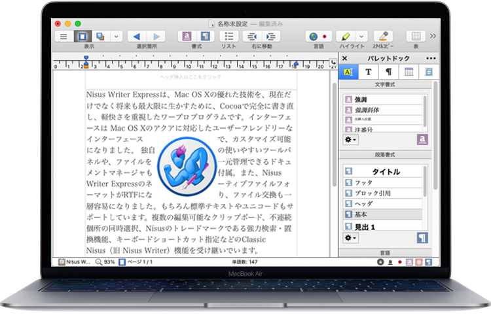Click the palette dock vertical scrollbar
Image resolution: width=491 pixels, height=317 pixels.
coord(435,135)
